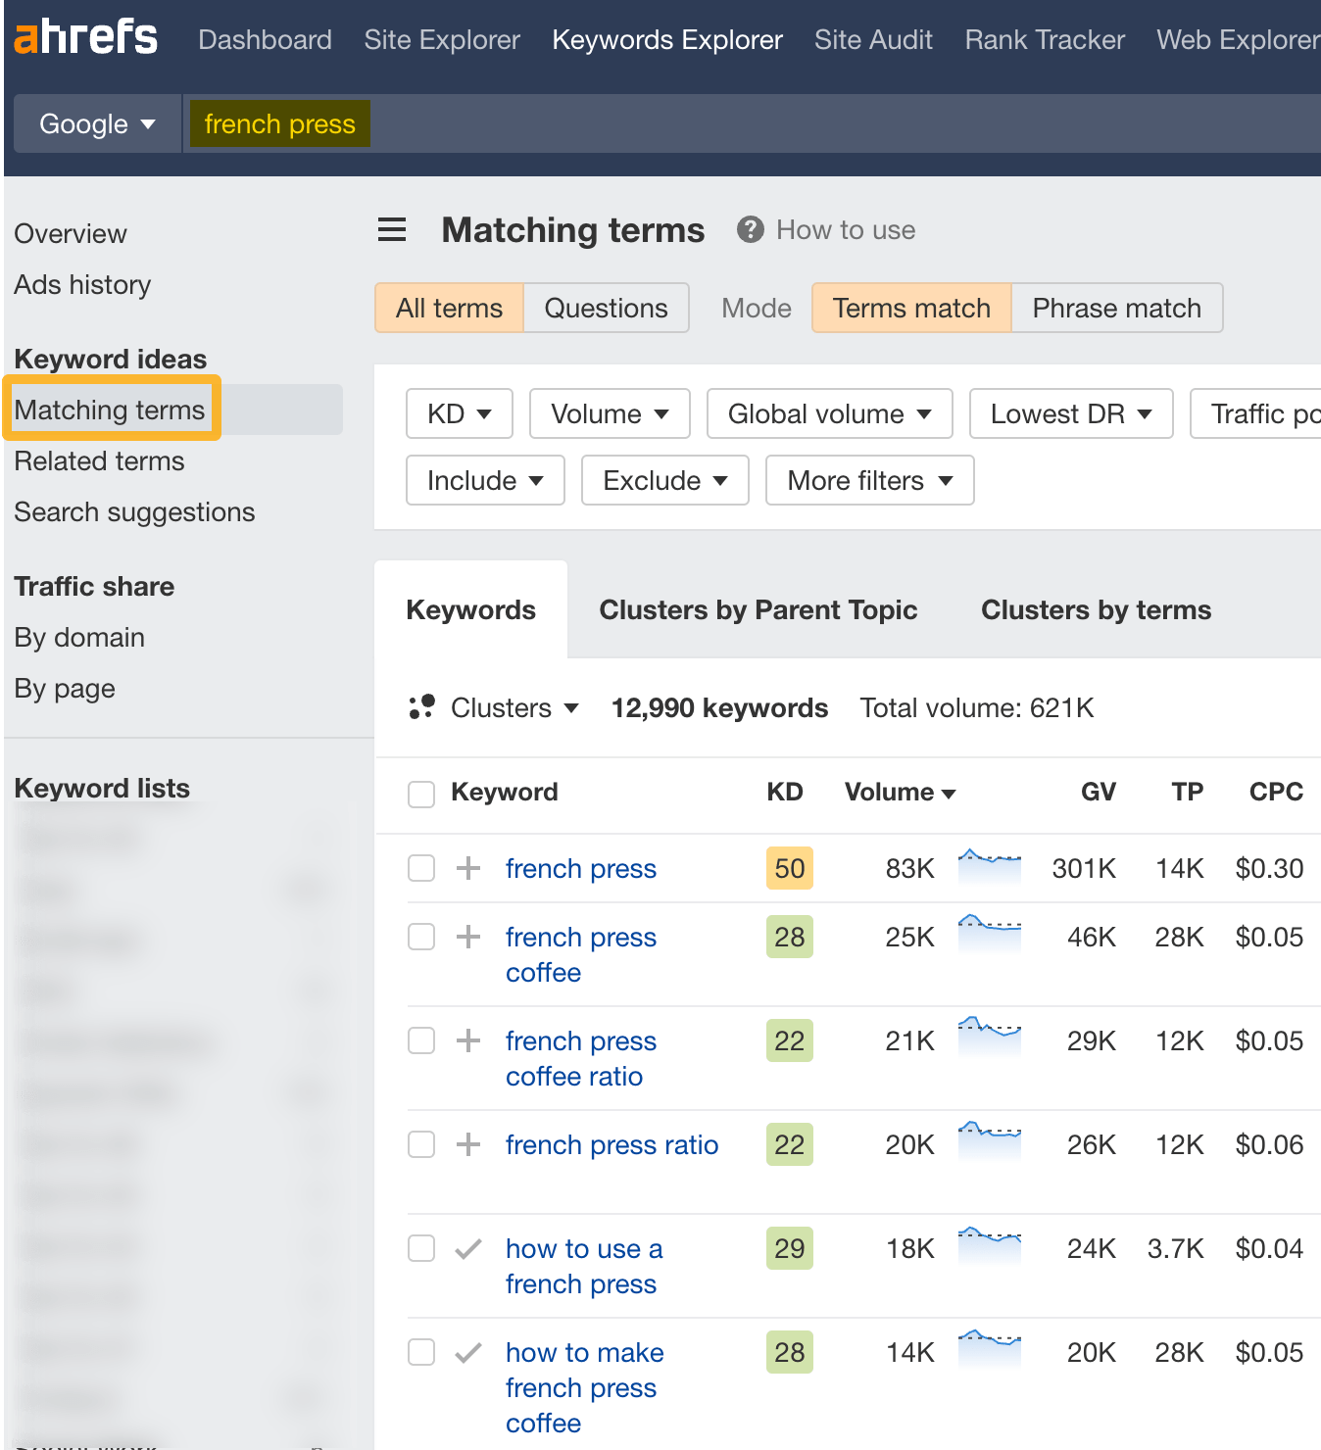Viewport: 1321px width, 1450px height.
Task: Click the checkmark icon by how to use a french press
Action: pos(467,1248)
